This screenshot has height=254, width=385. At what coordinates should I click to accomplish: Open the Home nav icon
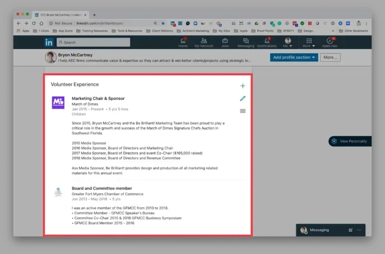click(x=183, y=43)
